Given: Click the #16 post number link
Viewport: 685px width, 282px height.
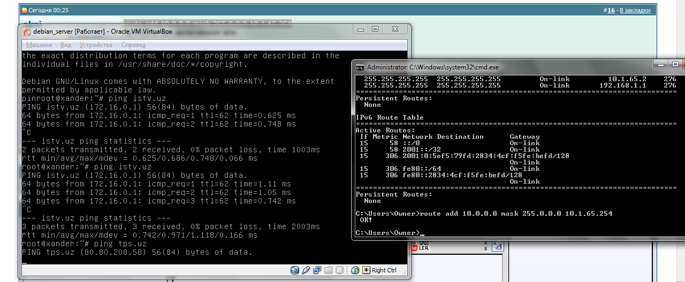Looking at the screenshot, I should 609,10.
